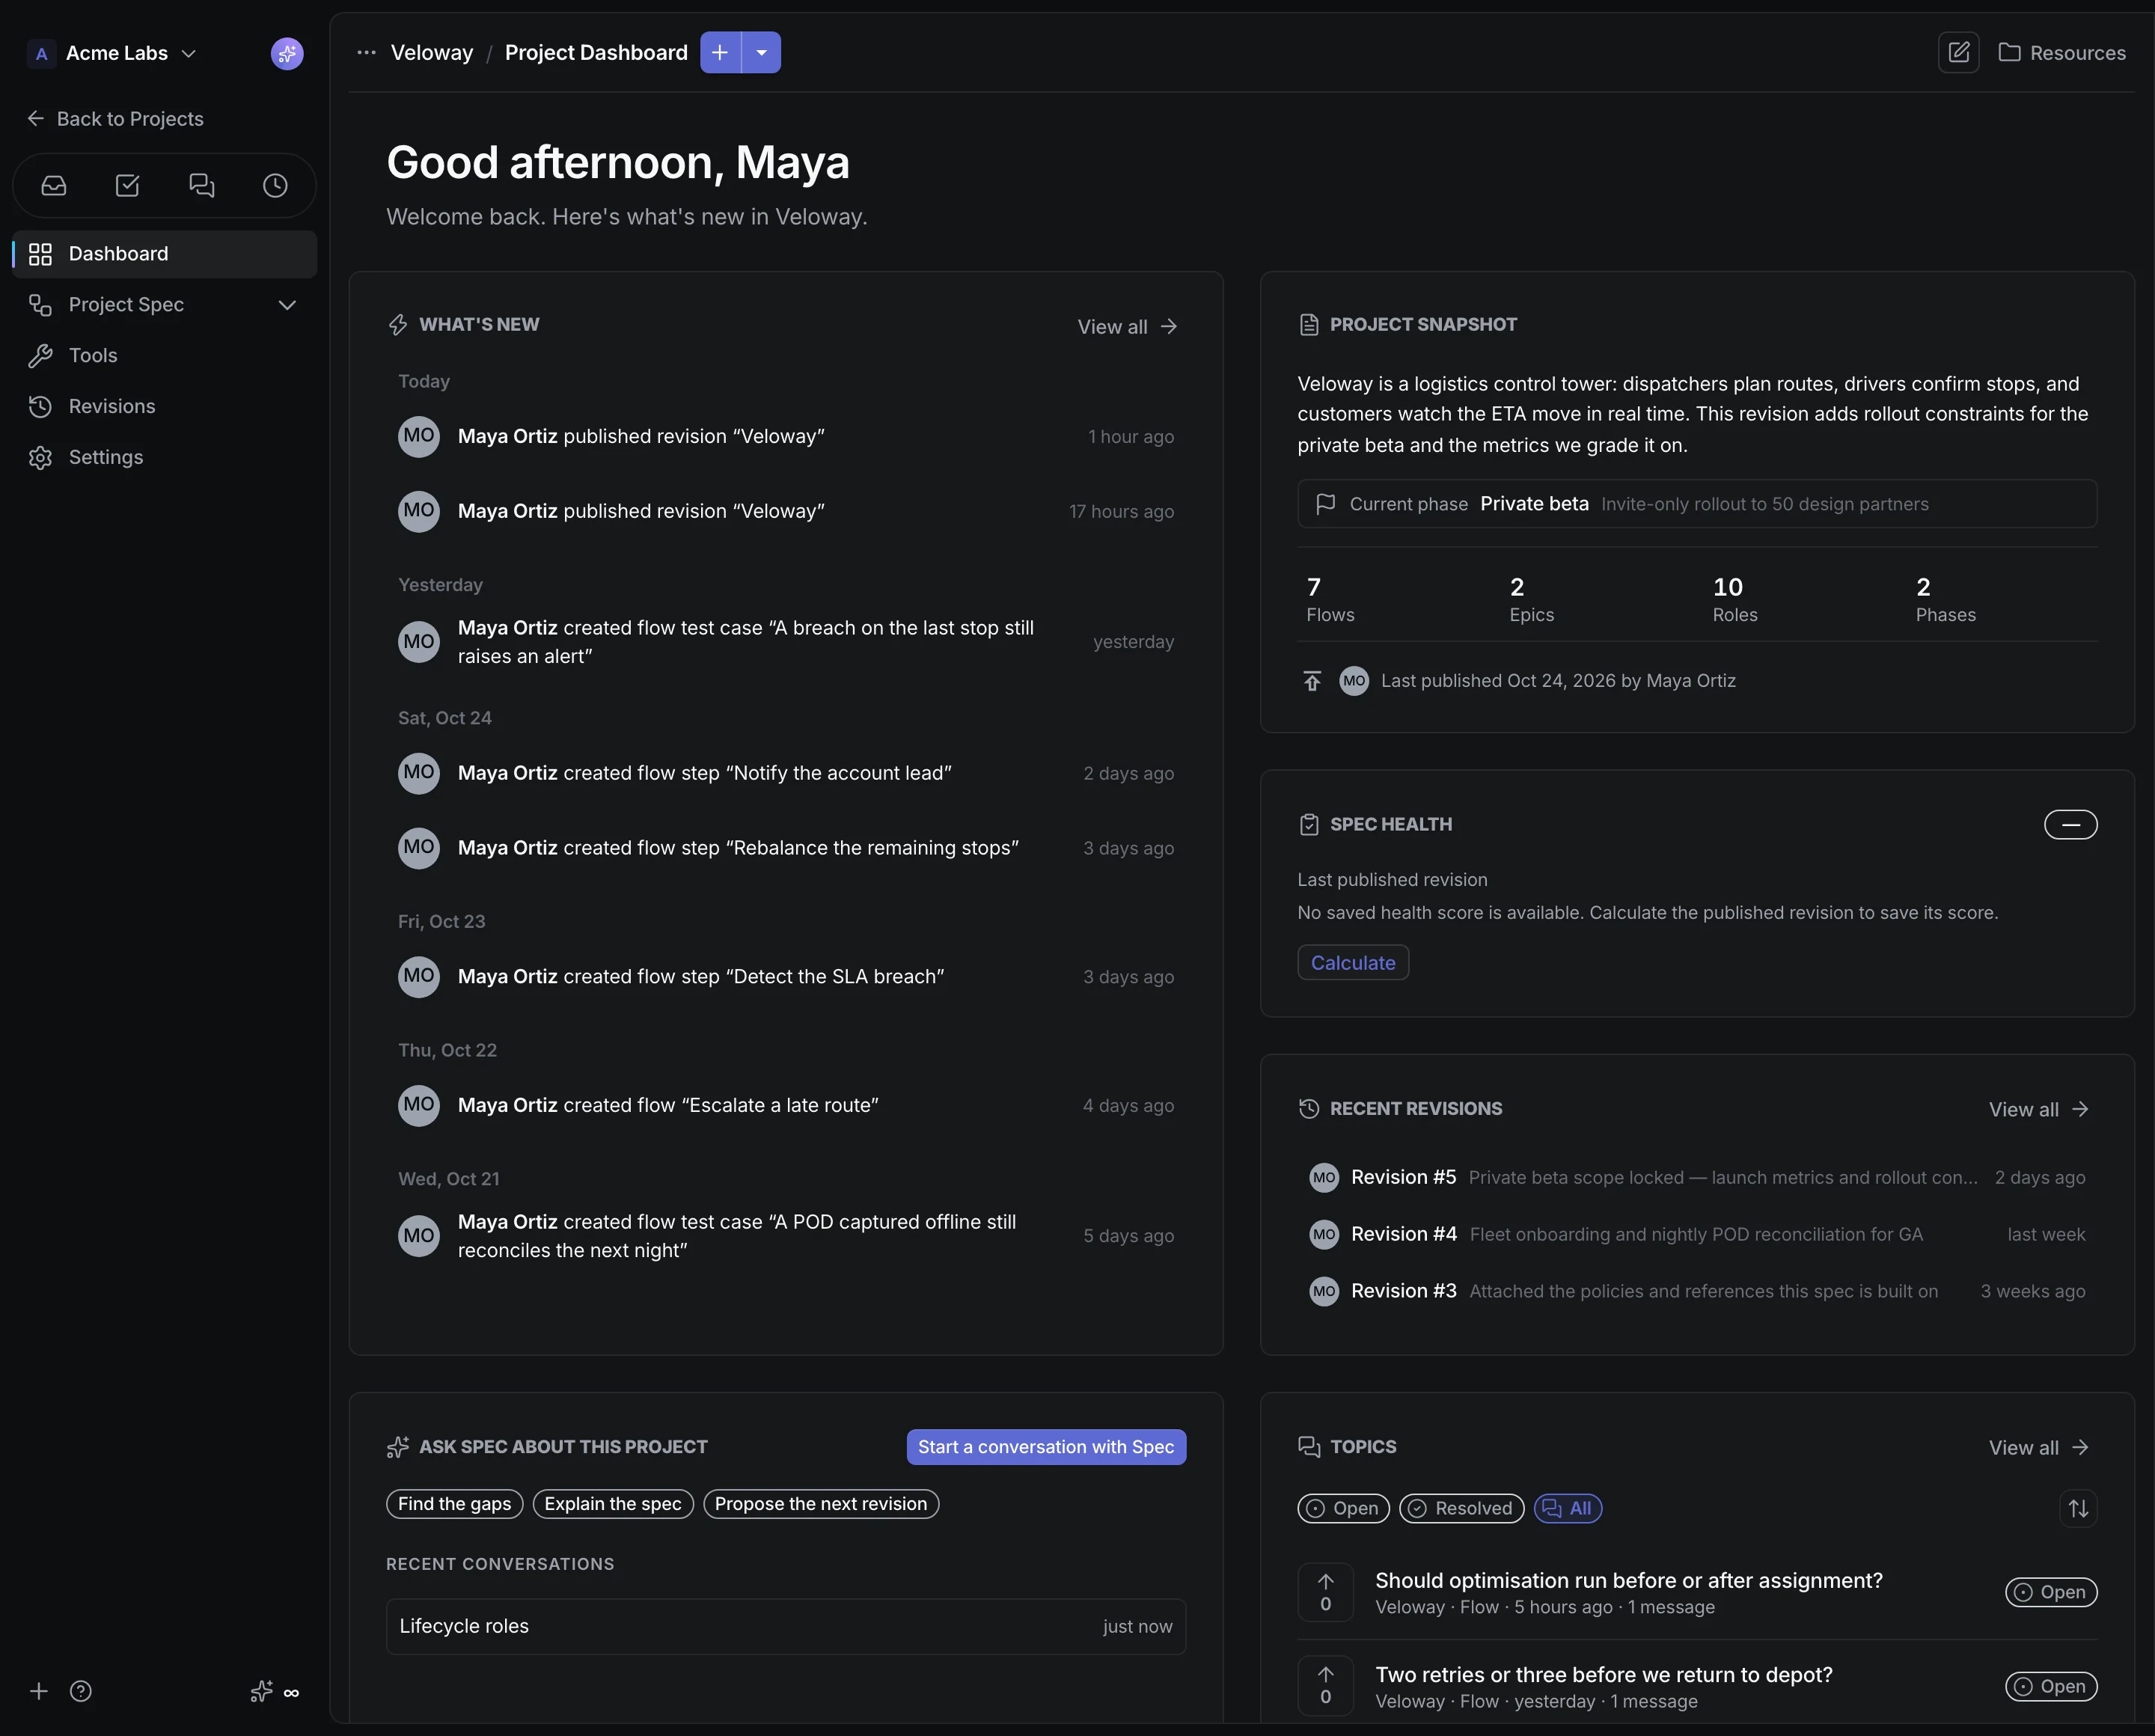The width and height of the screenshot is (2155, 1736).
Task: Click the Spec Health clipboard icon
Action: point(1309,824)
